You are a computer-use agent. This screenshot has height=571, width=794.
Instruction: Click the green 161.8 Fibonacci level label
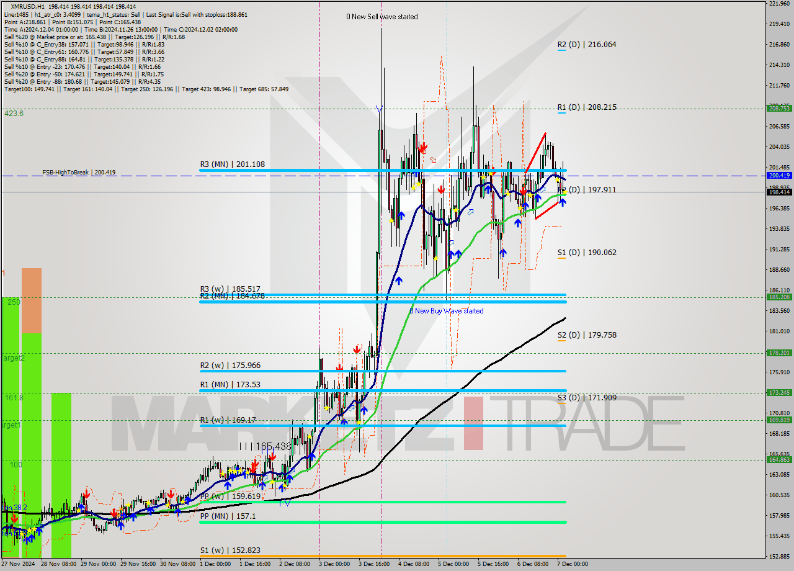pos(14,397)
